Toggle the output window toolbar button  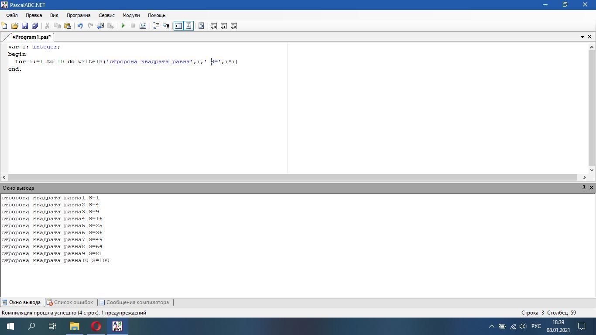pyautogui.click(x=178, y=26)
